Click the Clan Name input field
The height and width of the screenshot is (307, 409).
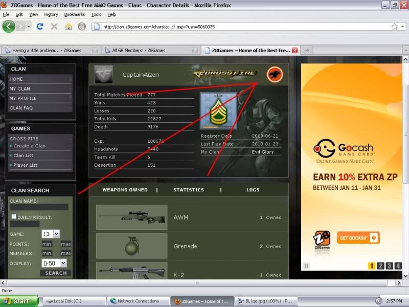(x=39, y=207)
